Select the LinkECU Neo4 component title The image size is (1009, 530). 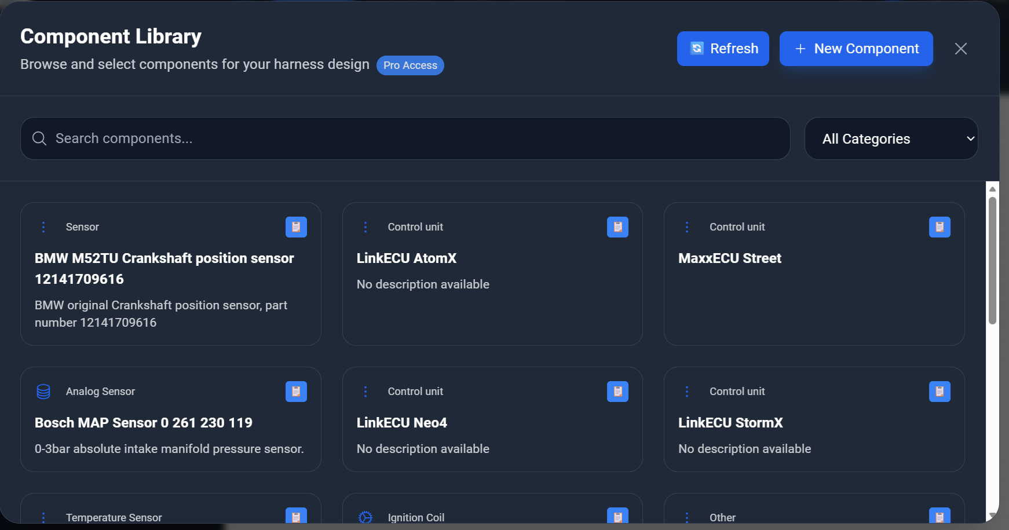[x=402, y=423]
